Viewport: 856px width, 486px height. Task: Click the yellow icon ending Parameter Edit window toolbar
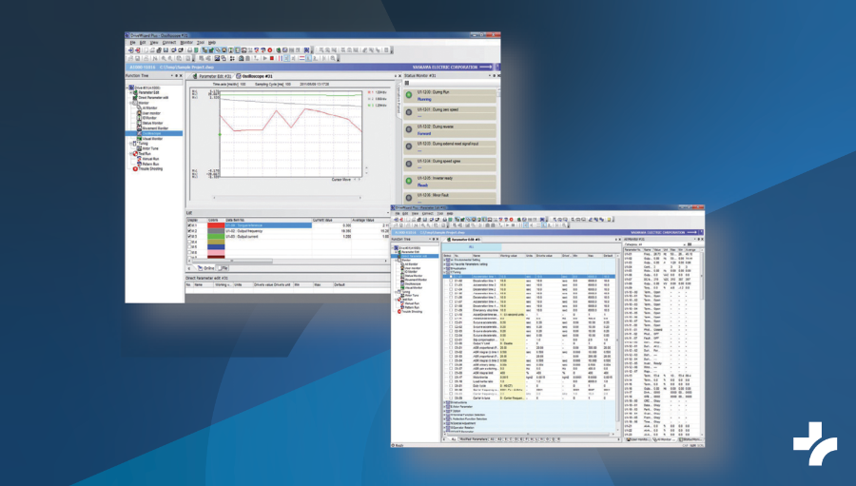[x=610, y=220]
